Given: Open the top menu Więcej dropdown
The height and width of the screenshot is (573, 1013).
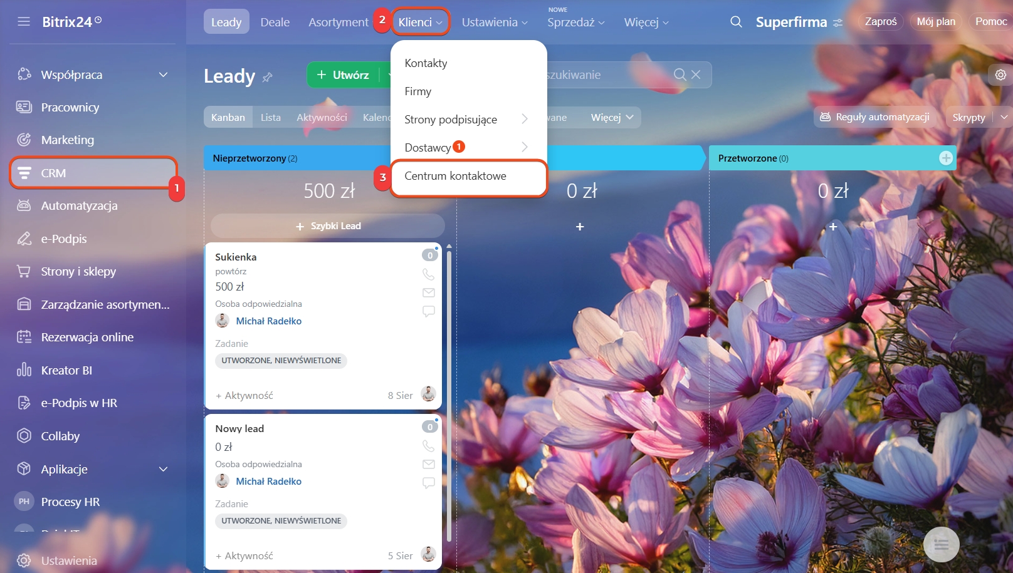Looking at the screenshot, I should tap(646, 22).
